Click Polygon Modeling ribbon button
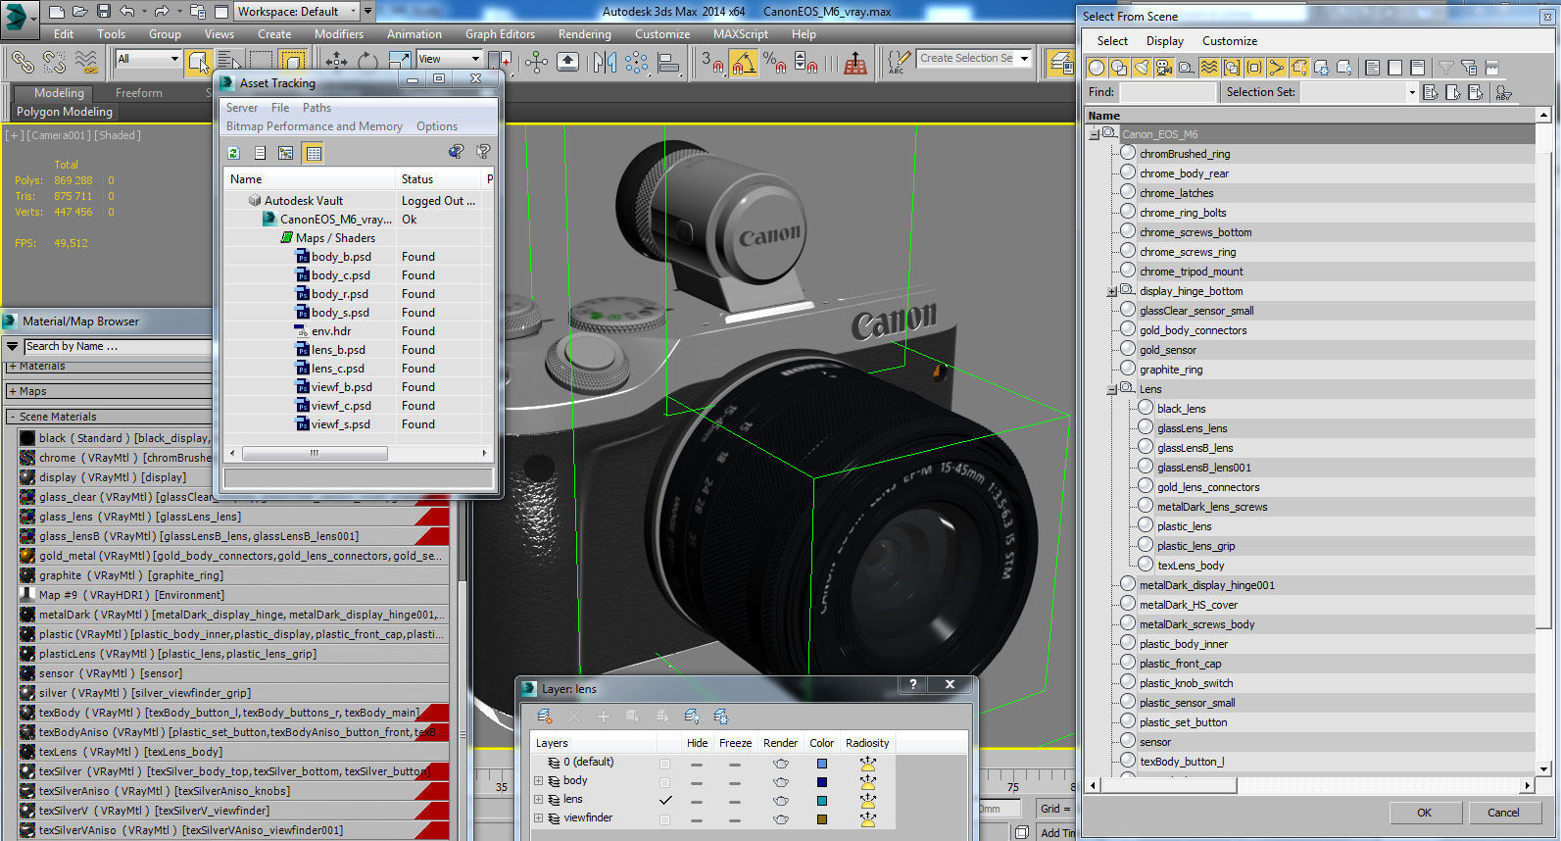 coord(65,112)
